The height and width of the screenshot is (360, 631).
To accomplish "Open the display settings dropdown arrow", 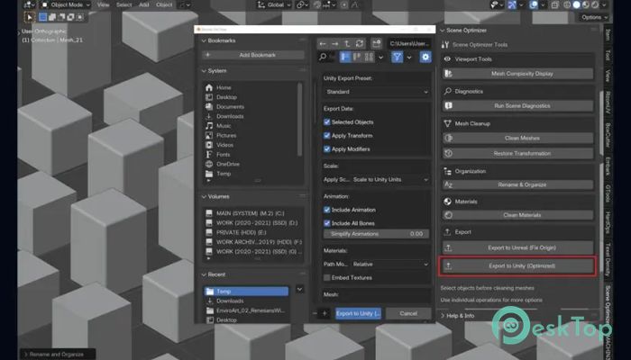I will pyautogui.click(x=380, y=58).
